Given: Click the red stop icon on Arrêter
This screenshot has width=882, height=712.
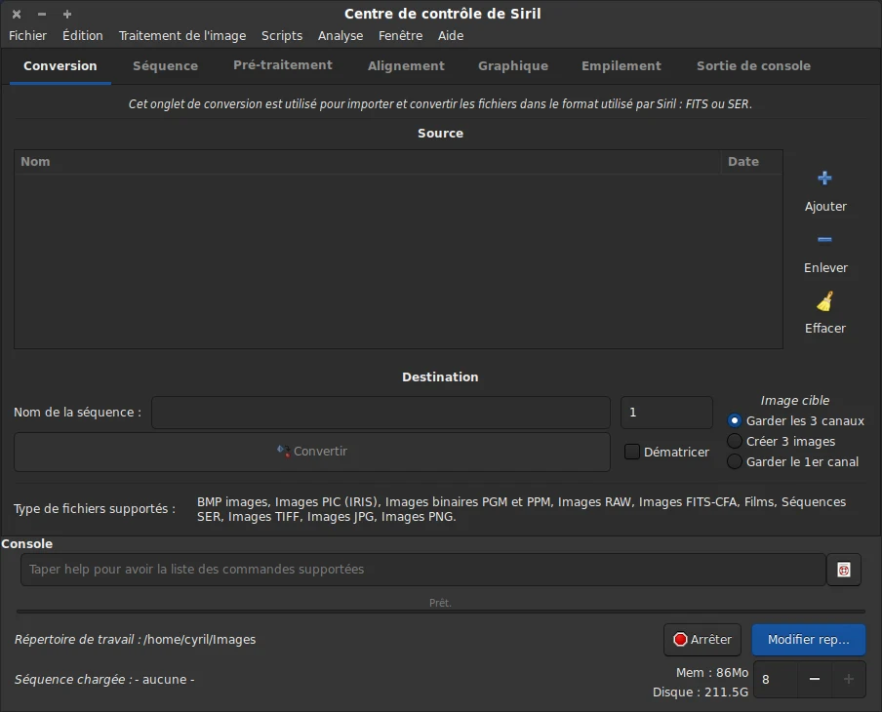Looking at the screenshot, I should click(680, 640).
